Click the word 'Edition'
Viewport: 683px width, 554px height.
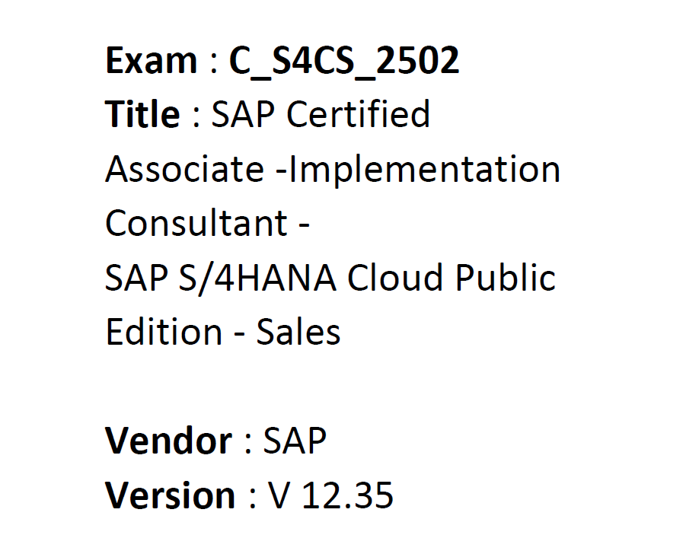click(164, 332)
